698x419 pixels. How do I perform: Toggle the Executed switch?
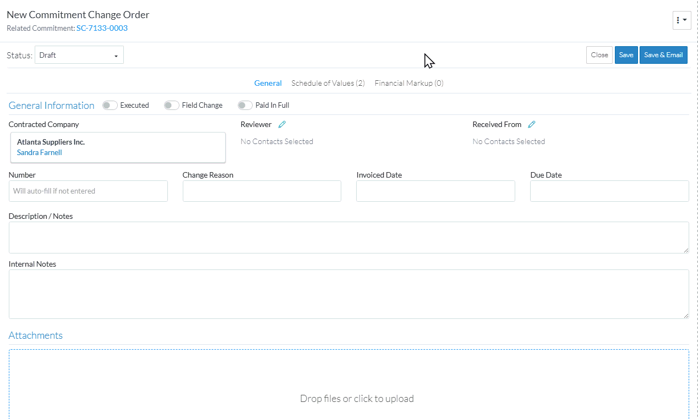point(110,105)
